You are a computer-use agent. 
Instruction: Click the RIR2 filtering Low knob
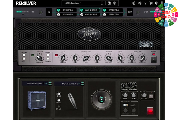(125, 95)
